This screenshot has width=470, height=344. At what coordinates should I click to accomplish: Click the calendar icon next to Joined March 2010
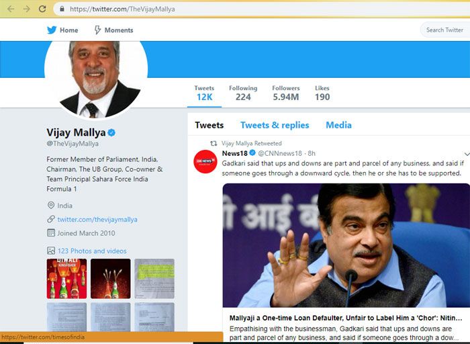click(x=51, y=233)
